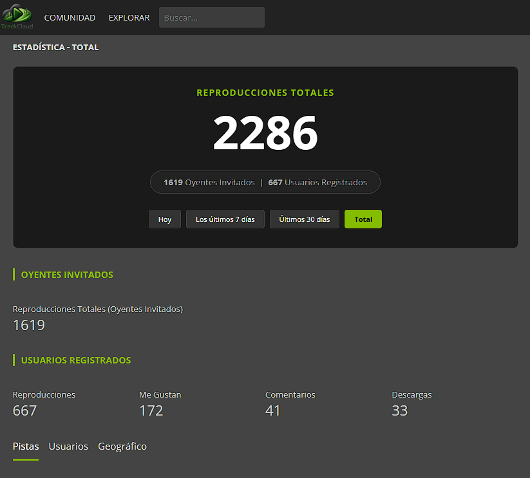Switch to the Usuarios tab
530x478 pixels.
point(68,446)
